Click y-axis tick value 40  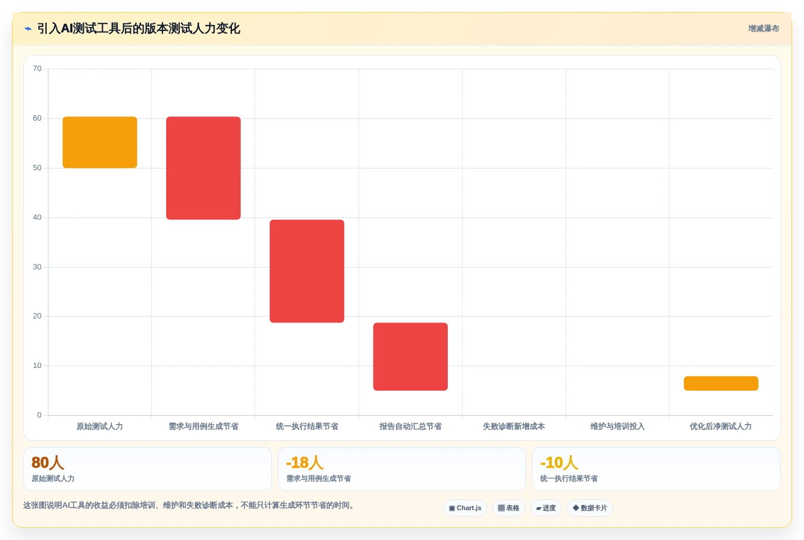click(37, 217)
